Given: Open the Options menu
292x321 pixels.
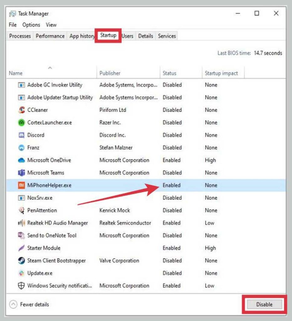Looking at the screenshot, I should 31,25.
